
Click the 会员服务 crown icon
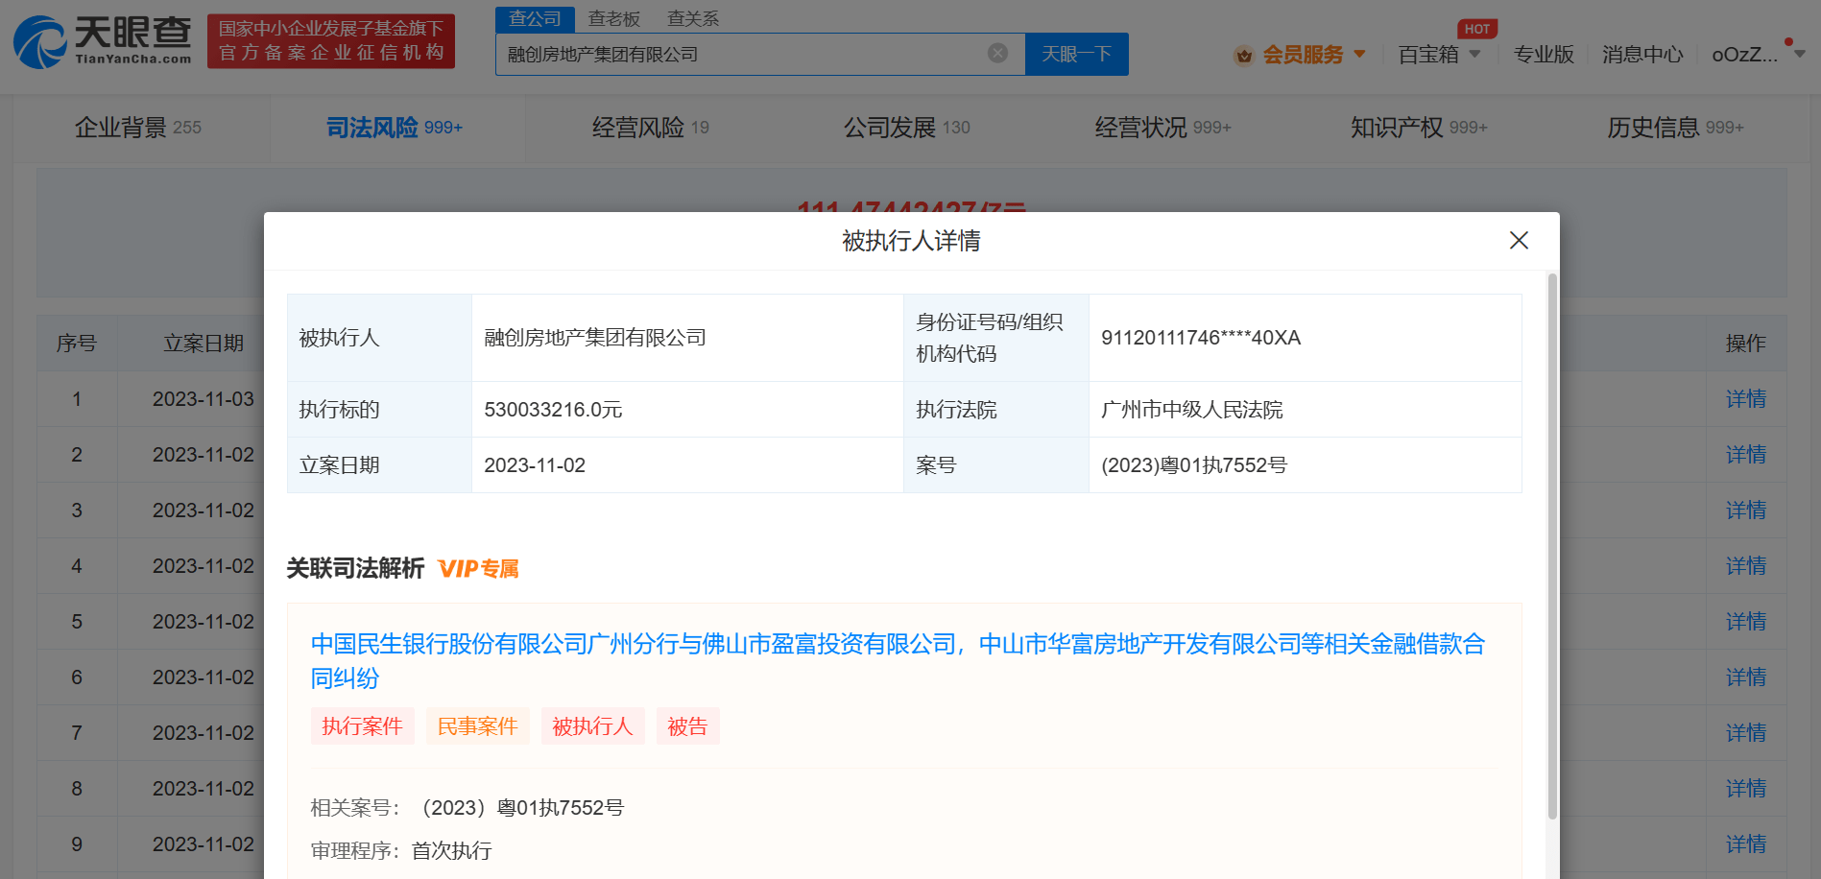click(x=1243, y=56)
